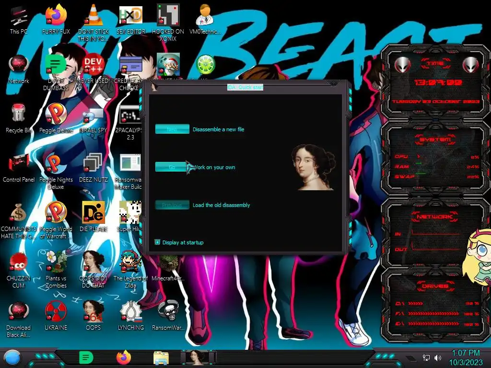The image size is (491, 368).
Task: Open File Explorer from the taskbar
Action: tap(161, 358)
